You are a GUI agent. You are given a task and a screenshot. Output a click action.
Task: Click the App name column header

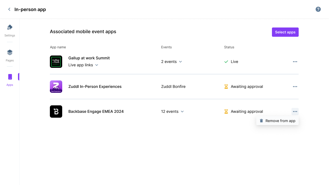click(x=58, y=47)
